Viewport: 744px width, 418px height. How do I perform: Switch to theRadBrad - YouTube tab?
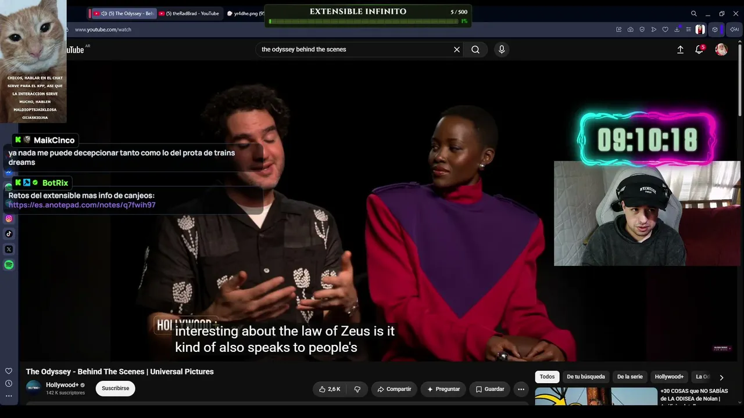[x=189, y=13]
